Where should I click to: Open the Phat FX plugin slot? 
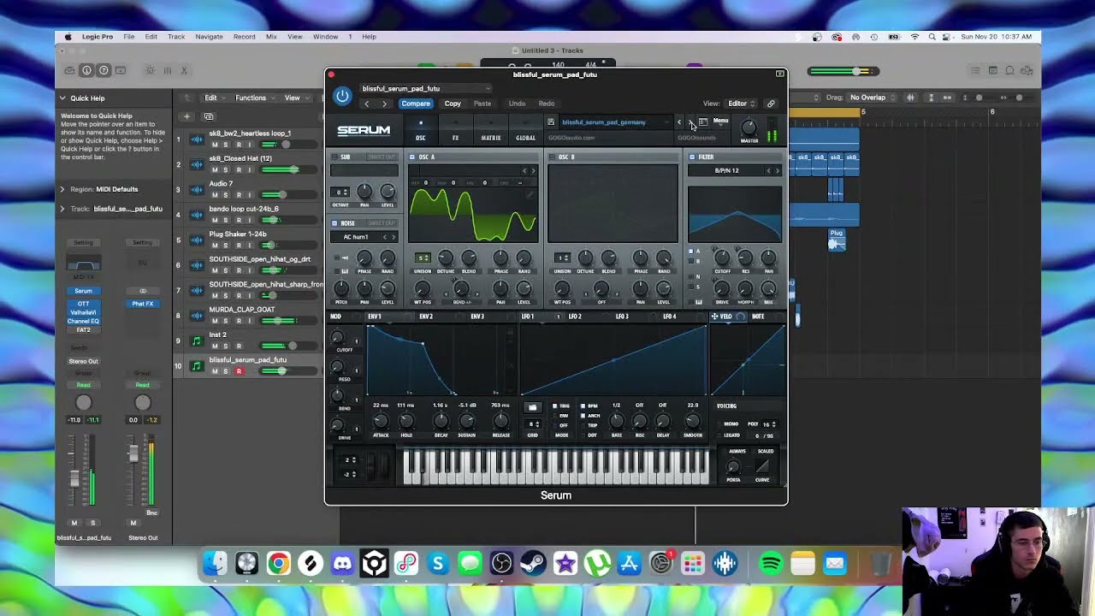coord(143,304)
